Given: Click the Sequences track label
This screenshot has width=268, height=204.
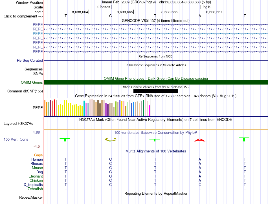Looking at the screenshot, I should click(34, 69).
